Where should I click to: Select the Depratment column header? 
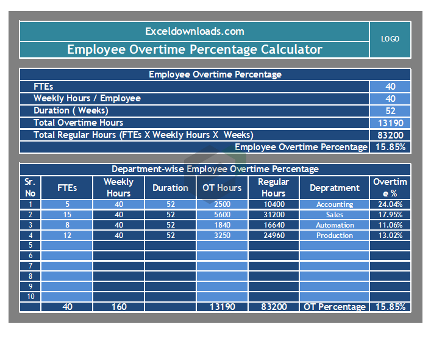pyautogui.click(x=334, y=188)
